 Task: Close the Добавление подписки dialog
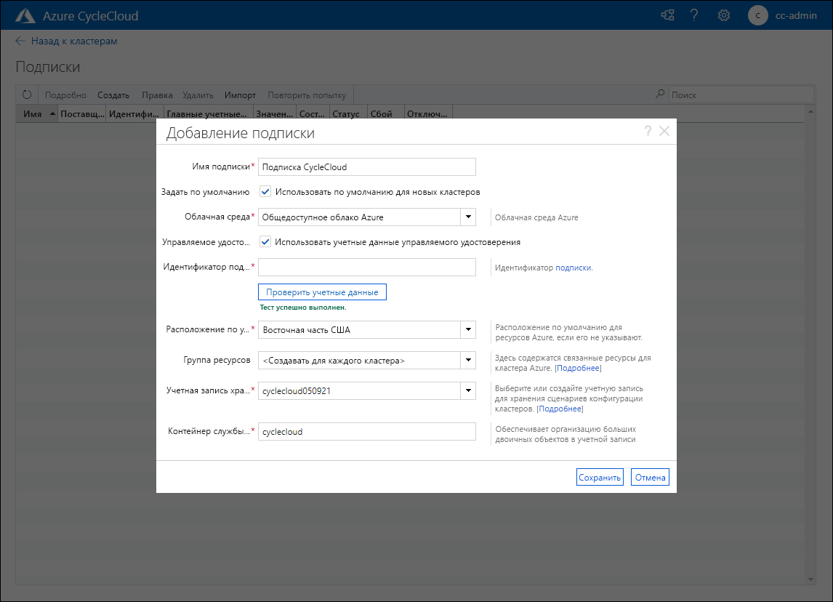coord(664,132)
